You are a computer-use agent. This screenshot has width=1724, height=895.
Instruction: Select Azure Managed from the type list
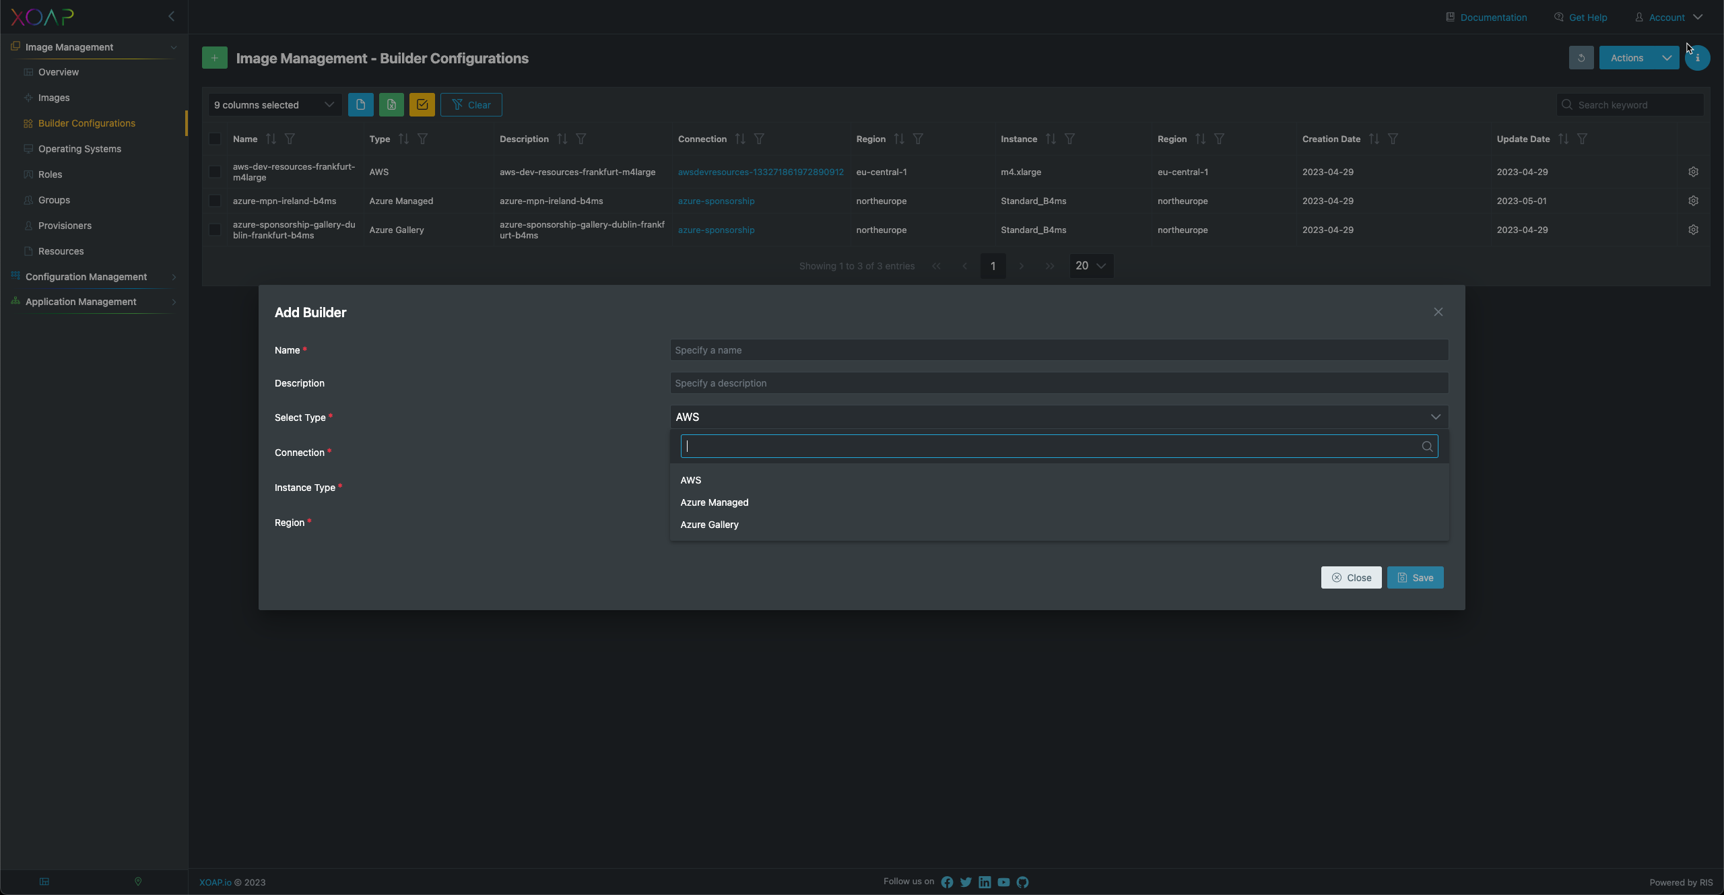click(1059, 502)
